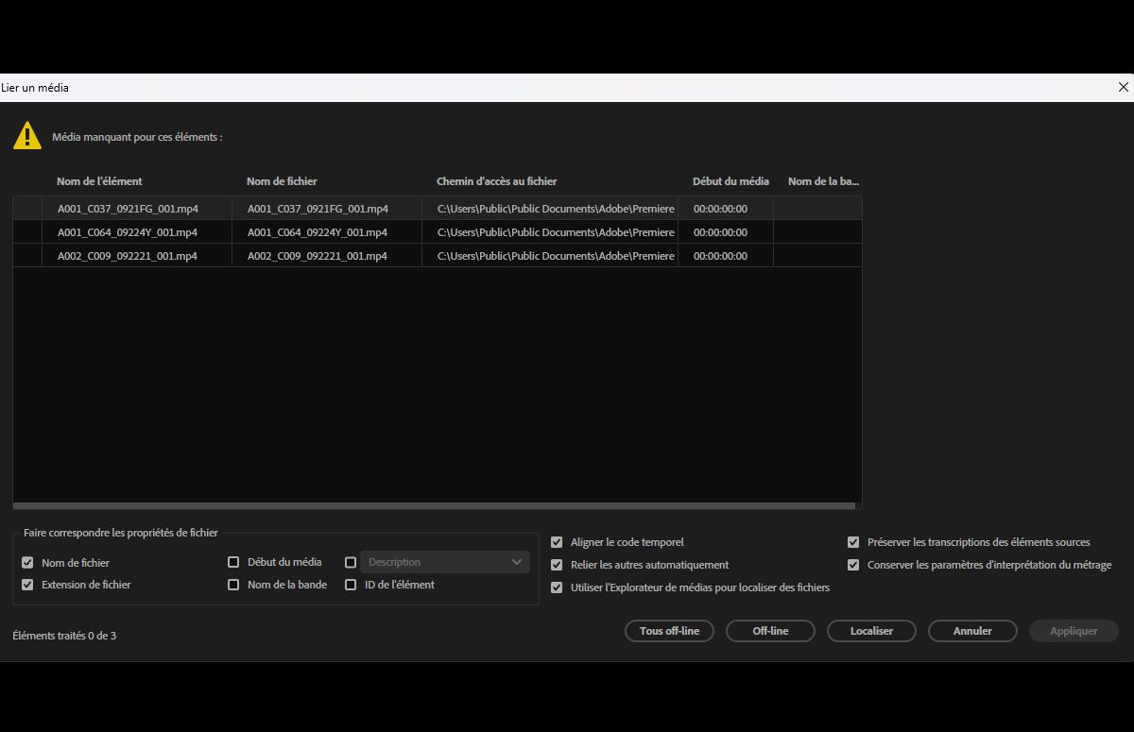Sort by Nom de fichier column header
The image size is (1134, 732).
(x=282, y=181)
